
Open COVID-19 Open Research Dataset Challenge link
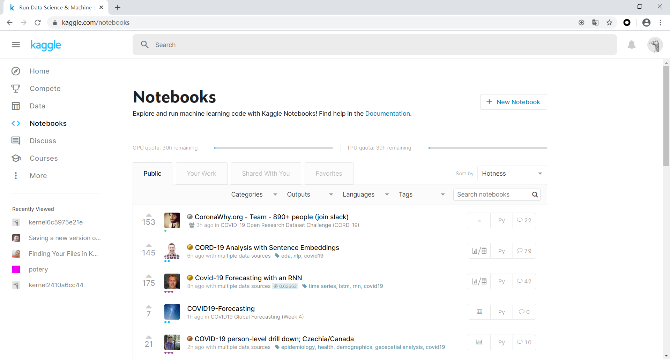coord(290,225)
